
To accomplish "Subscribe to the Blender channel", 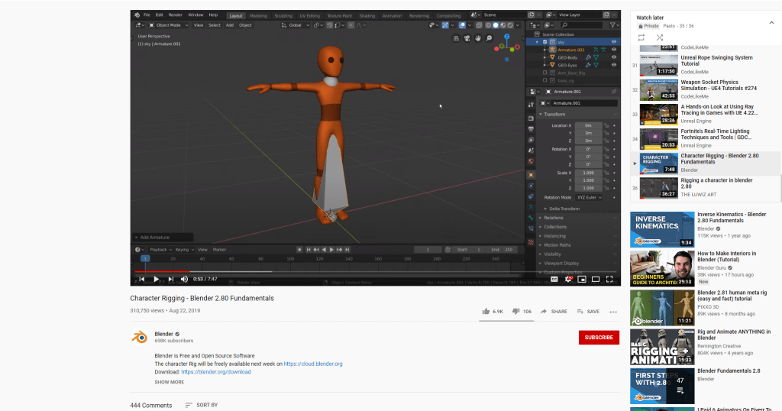I will [598, 338].
